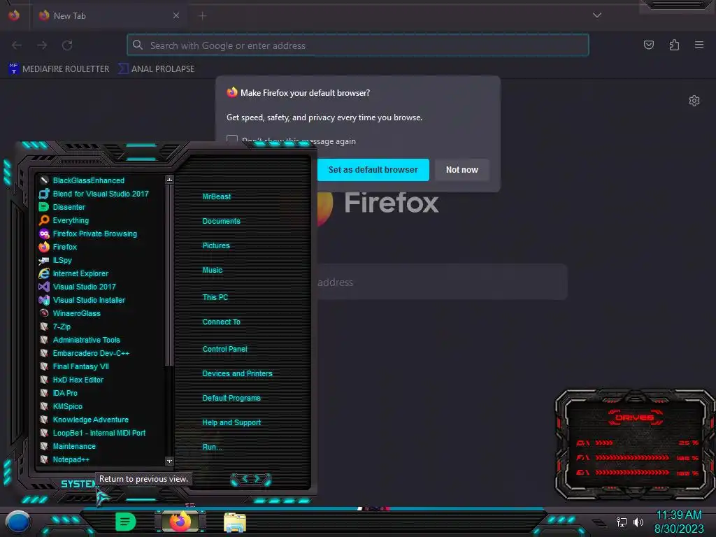Click the network tray icon
Viewport: 716px width, 537px height.
pos(622,522)
